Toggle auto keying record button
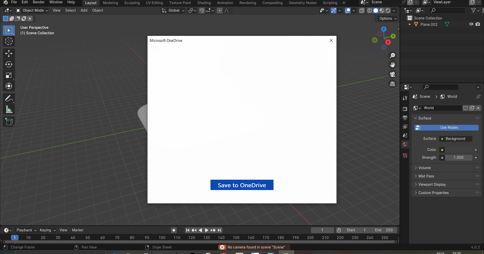 pos(174,230)
